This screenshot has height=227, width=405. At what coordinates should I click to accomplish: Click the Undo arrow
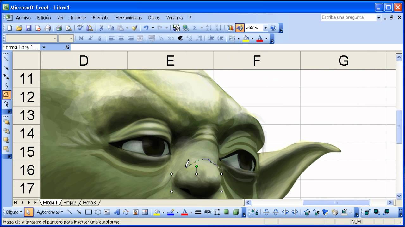[x=146, y=28]
